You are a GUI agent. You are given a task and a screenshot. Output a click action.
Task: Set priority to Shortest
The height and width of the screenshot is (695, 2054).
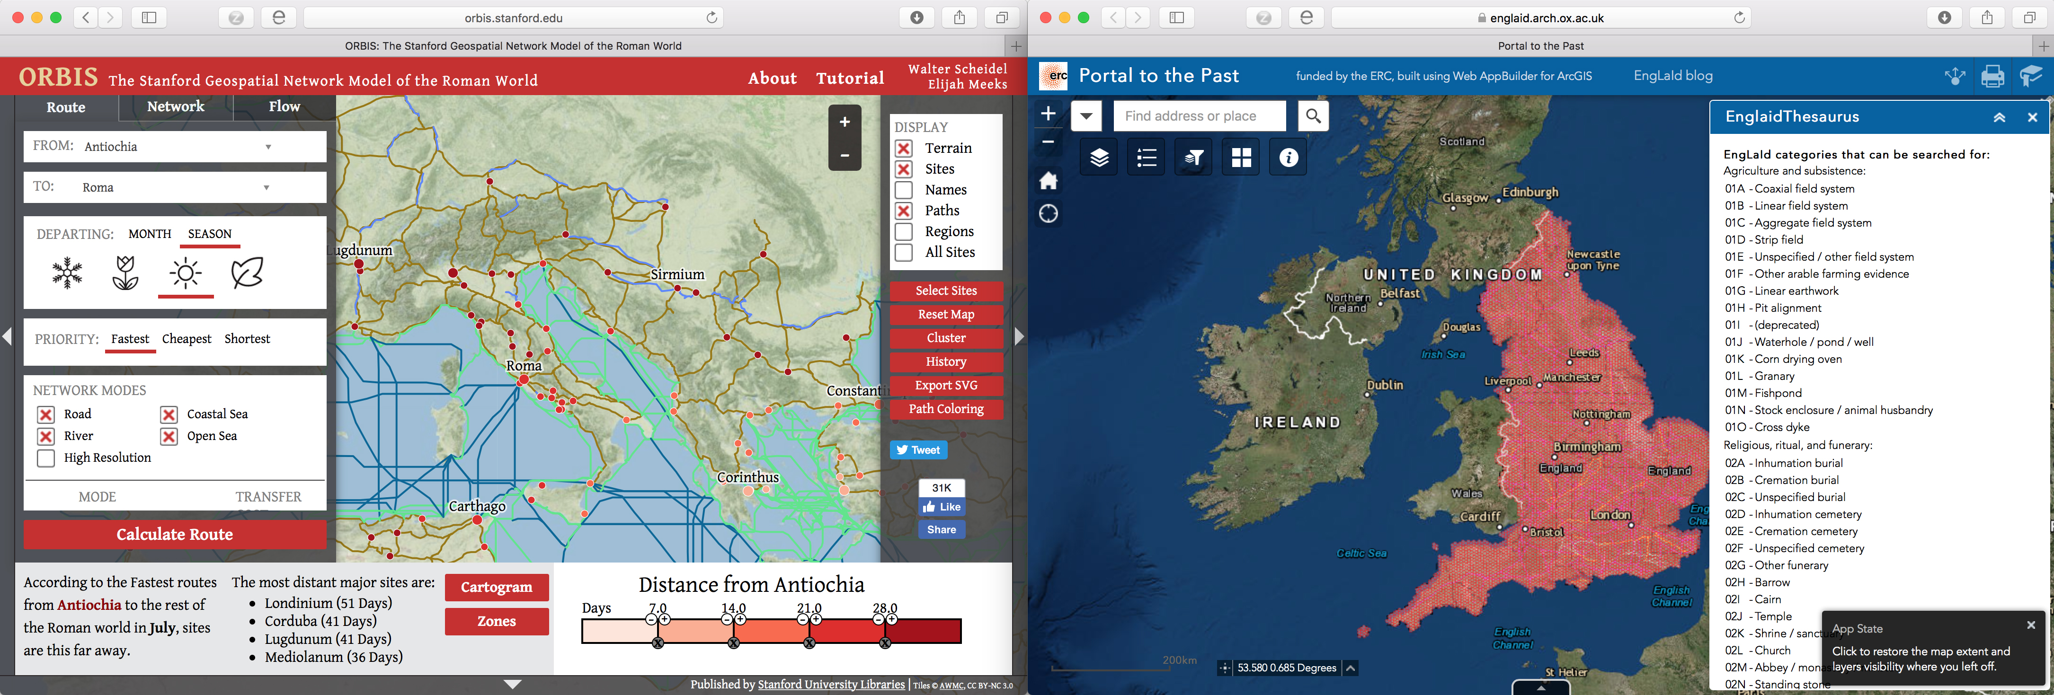247,340
